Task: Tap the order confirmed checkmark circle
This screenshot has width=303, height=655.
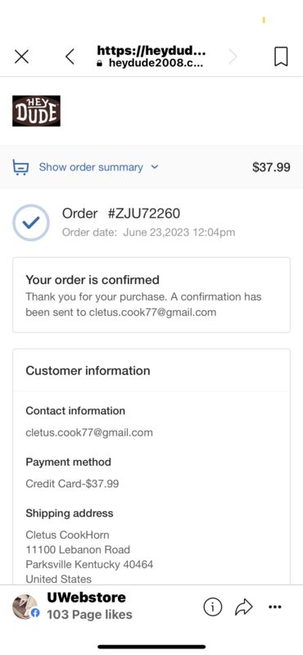Action: pyautogui.click(x=31, y=222)
